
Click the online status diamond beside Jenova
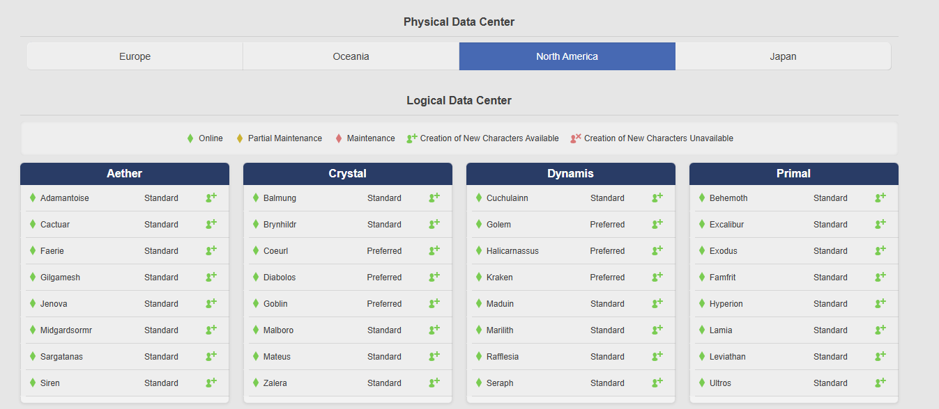(x=33, y=303)
